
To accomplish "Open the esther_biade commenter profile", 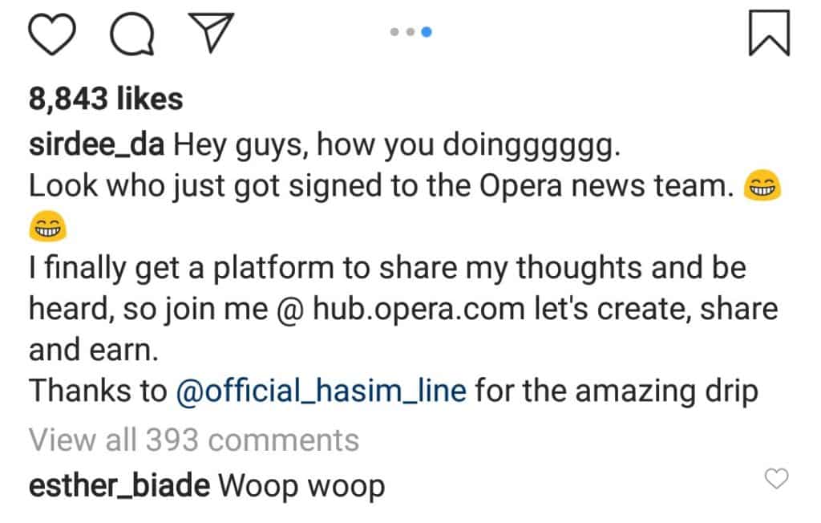I will pos(118,485).
